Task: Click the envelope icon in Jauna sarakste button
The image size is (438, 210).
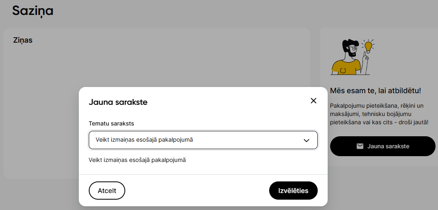Action: [x=360, y=146]
